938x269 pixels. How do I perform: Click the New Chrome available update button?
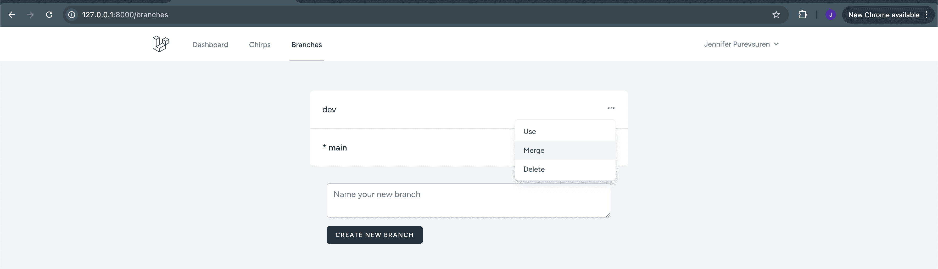pos(884,15)
